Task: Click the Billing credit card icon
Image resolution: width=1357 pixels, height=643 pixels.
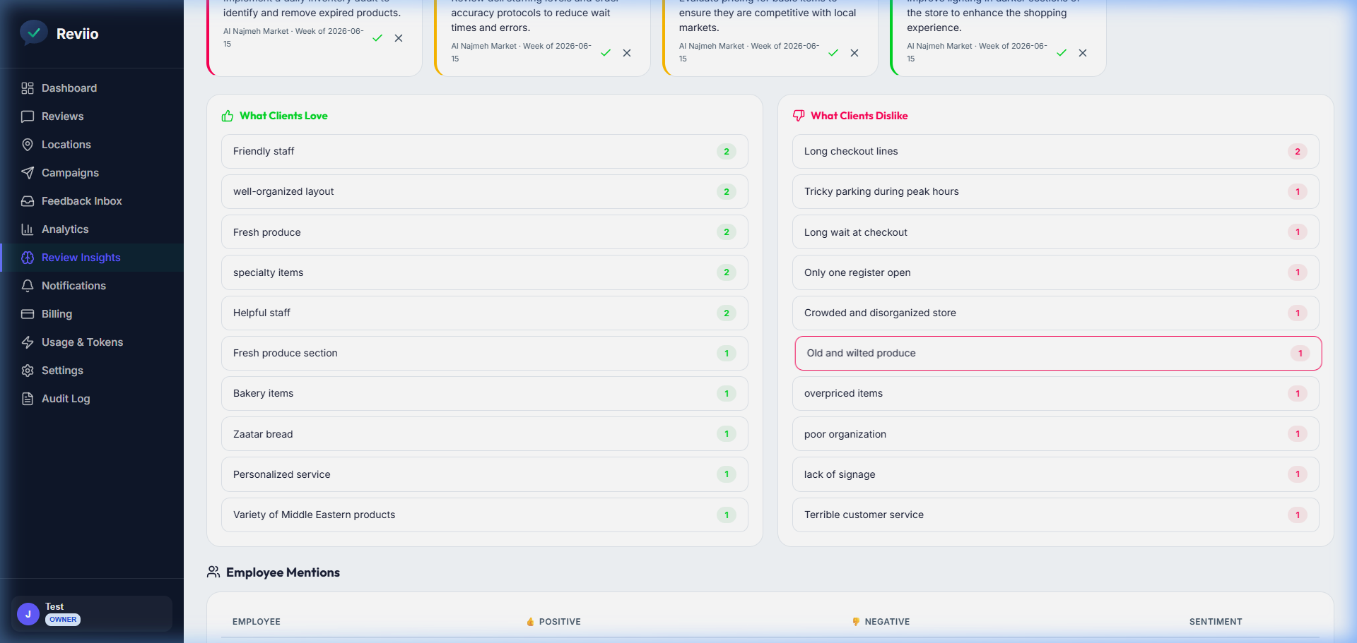Action: tap(28, 314)
